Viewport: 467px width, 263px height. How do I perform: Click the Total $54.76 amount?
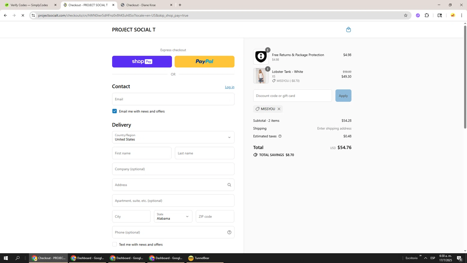click(x=344, y=148)
